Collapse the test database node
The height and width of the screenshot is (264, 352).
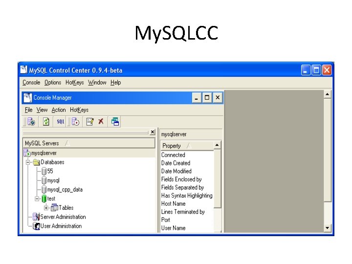(37, 198)
